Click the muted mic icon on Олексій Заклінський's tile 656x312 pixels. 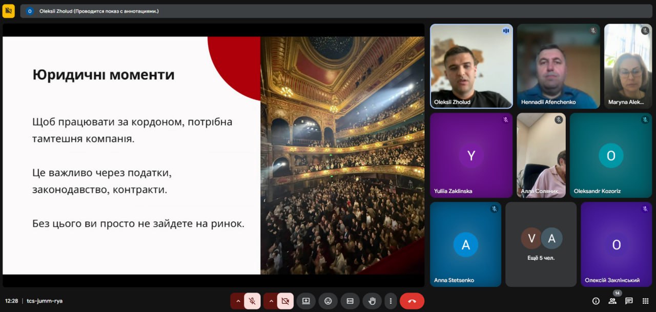click(645, 209)
